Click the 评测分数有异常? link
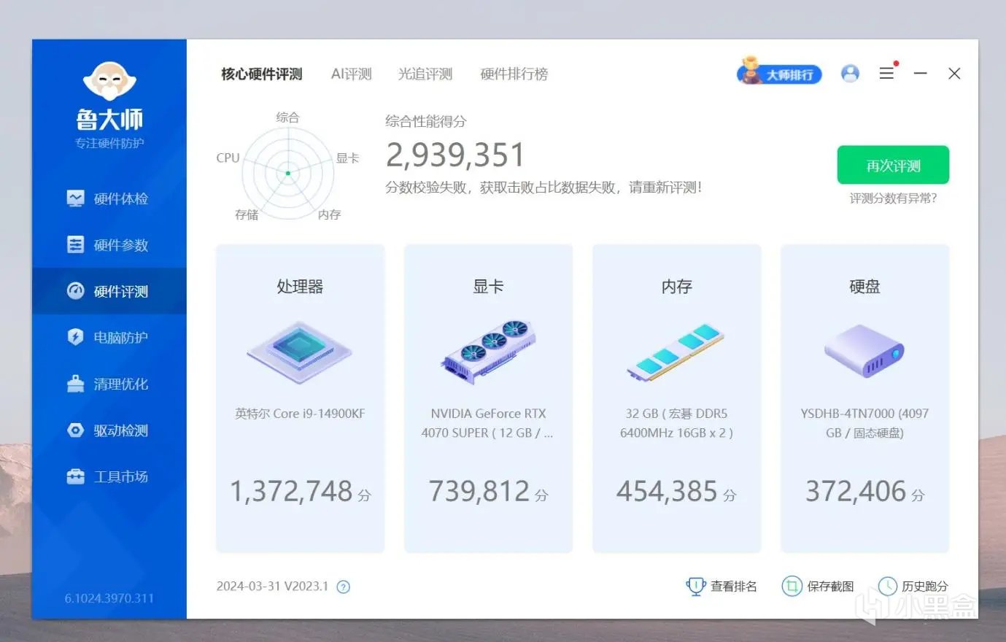This screenshot has width=1006, height=642. click(893, 198)
